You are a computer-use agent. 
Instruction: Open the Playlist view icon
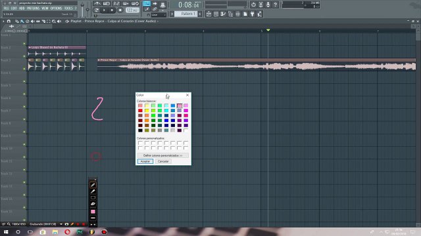[x=209, y=14]
